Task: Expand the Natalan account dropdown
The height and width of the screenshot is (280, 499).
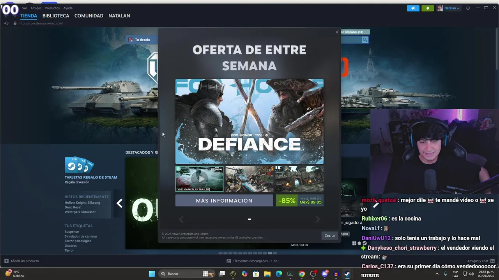Action: pos(448,8)
